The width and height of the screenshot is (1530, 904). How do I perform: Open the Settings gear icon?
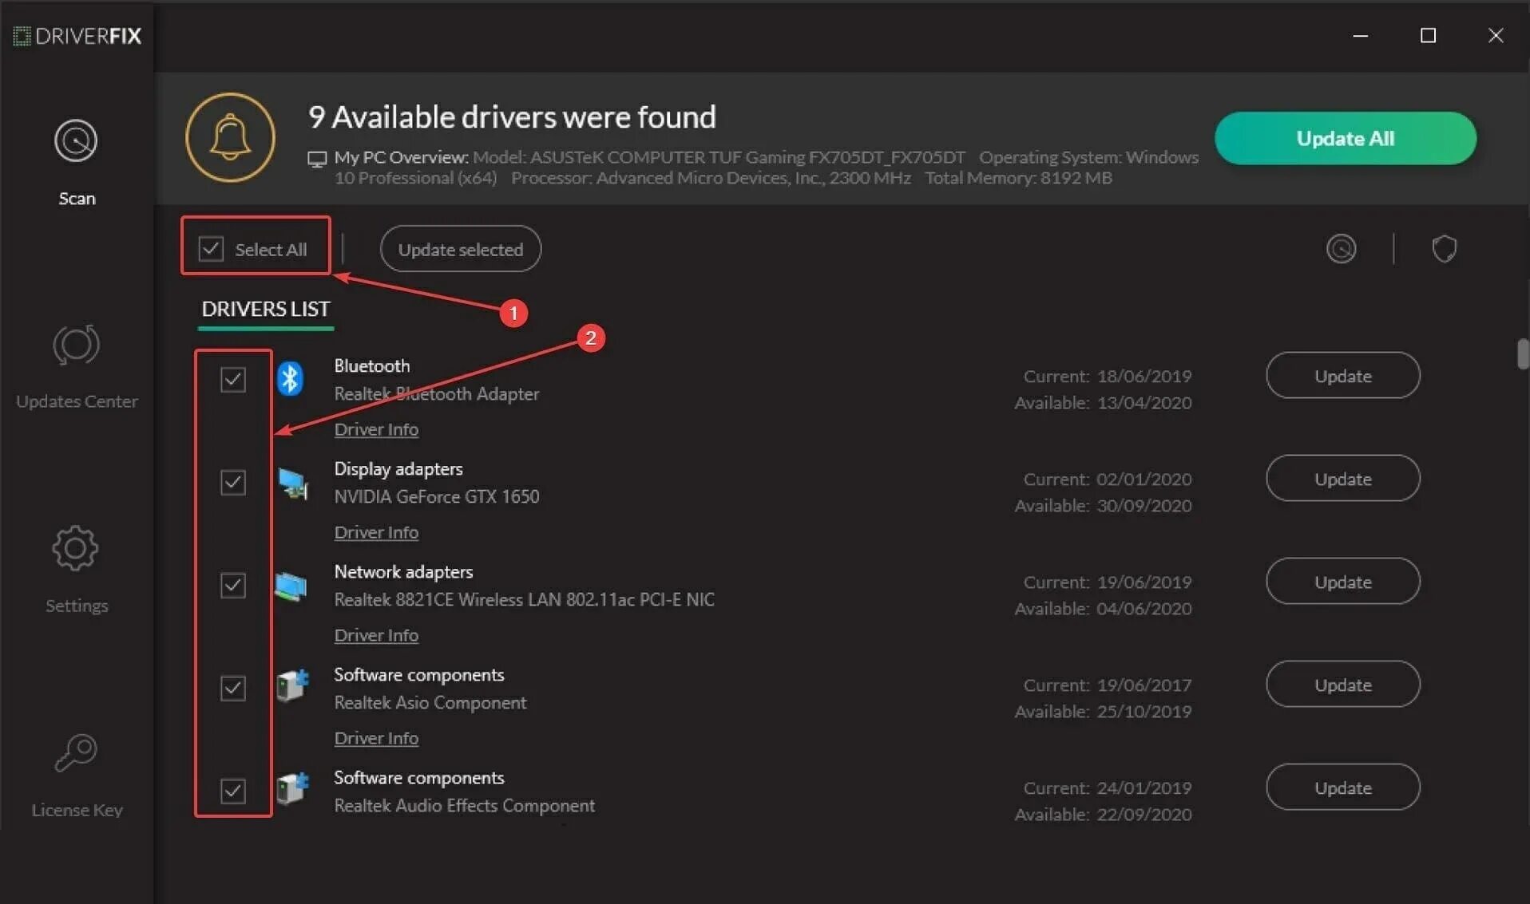pyautogui.click(x=76, y=548)
